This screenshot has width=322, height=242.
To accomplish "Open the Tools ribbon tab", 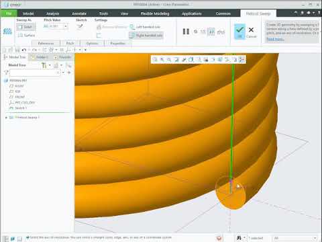I will point(103,13).
